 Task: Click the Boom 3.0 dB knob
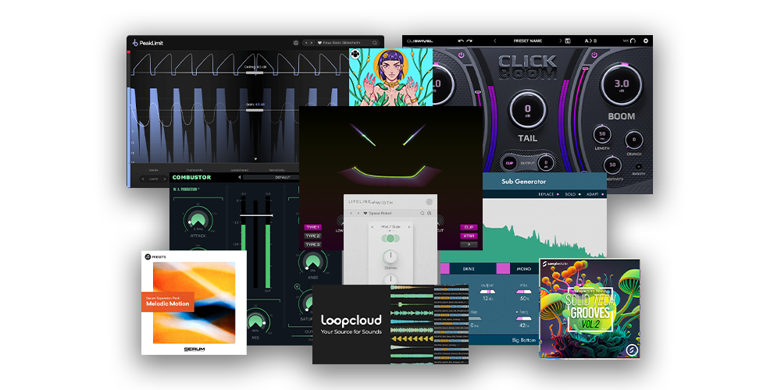click(621, 84)
